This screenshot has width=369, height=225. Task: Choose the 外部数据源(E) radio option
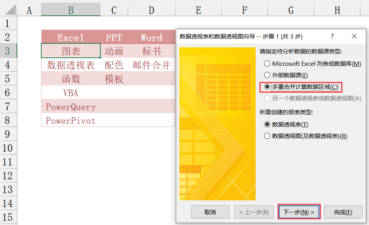pyautogui.click(x=286, y=75)
